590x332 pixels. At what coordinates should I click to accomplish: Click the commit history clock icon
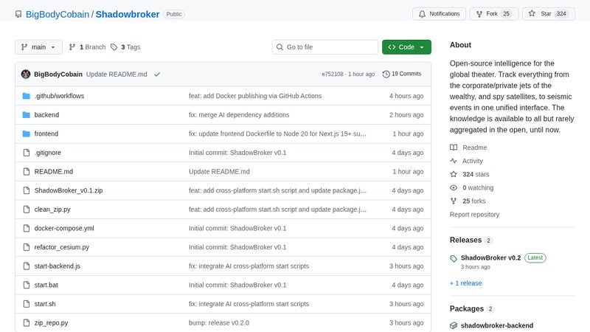coord(386,75)
